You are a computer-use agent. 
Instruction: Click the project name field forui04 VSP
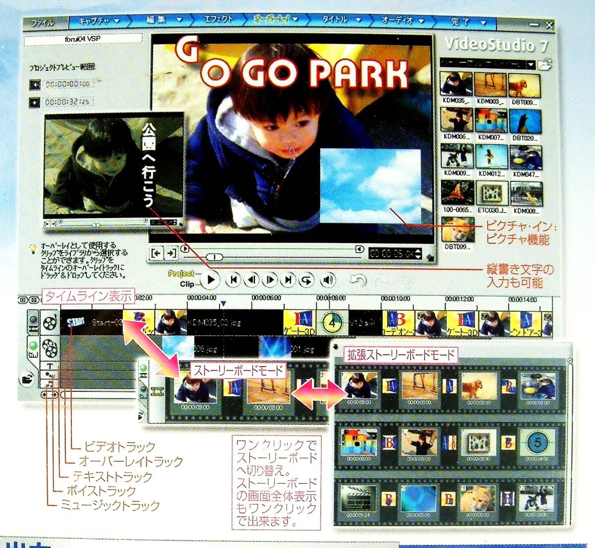point(83,39)
